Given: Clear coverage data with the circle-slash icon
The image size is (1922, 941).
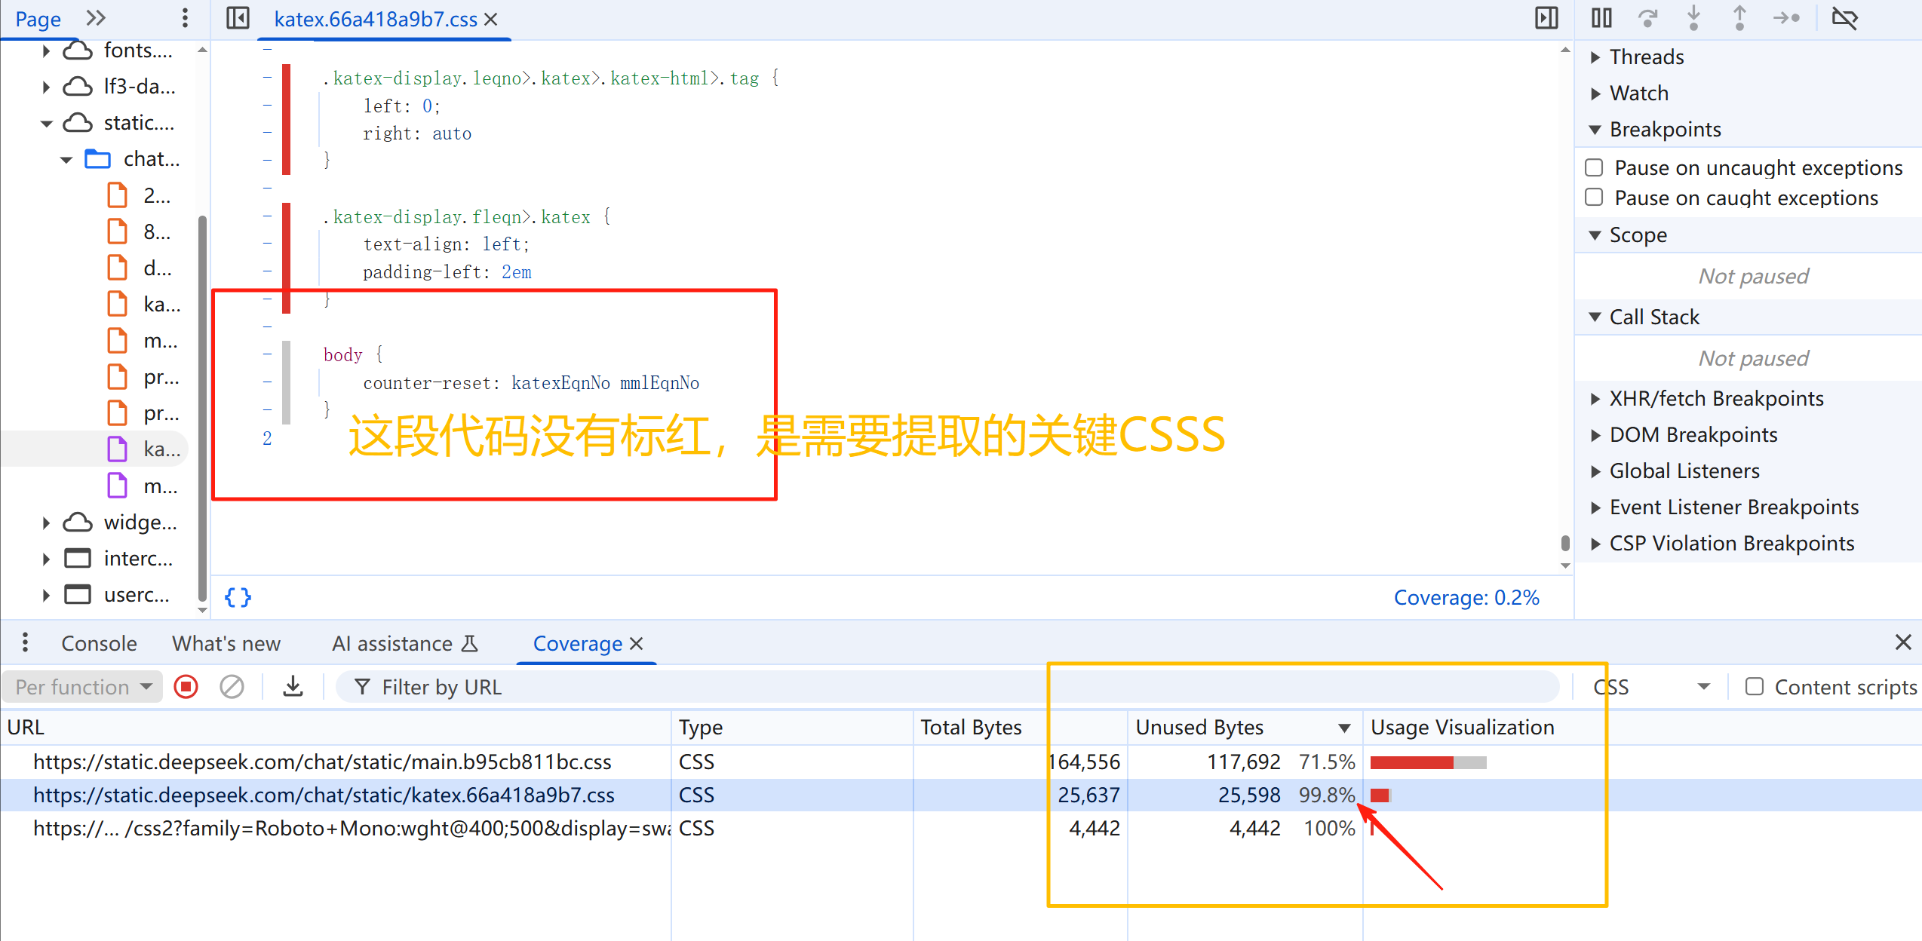Looking at the screenshot, I should (232, 687).
